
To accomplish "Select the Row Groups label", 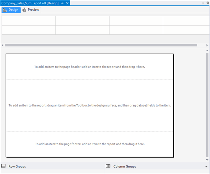I will pyautogui.click(x=17, y=167).
